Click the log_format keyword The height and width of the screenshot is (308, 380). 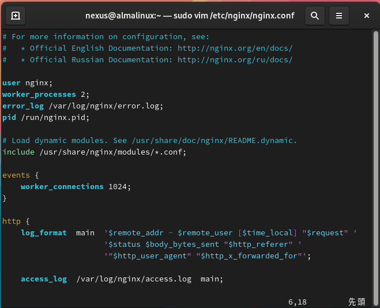[44, 232]
